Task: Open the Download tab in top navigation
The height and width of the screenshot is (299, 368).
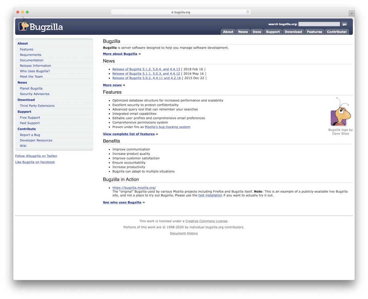Action: click(293, 32)
